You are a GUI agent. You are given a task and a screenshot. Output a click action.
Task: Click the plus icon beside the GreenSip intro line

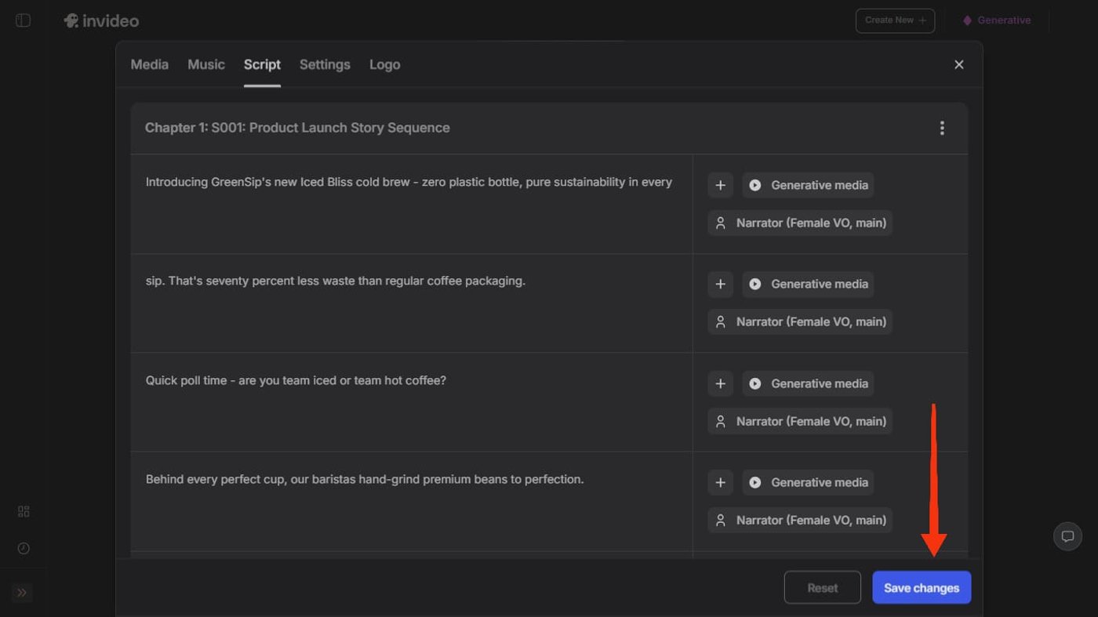[x=720, y=186]
